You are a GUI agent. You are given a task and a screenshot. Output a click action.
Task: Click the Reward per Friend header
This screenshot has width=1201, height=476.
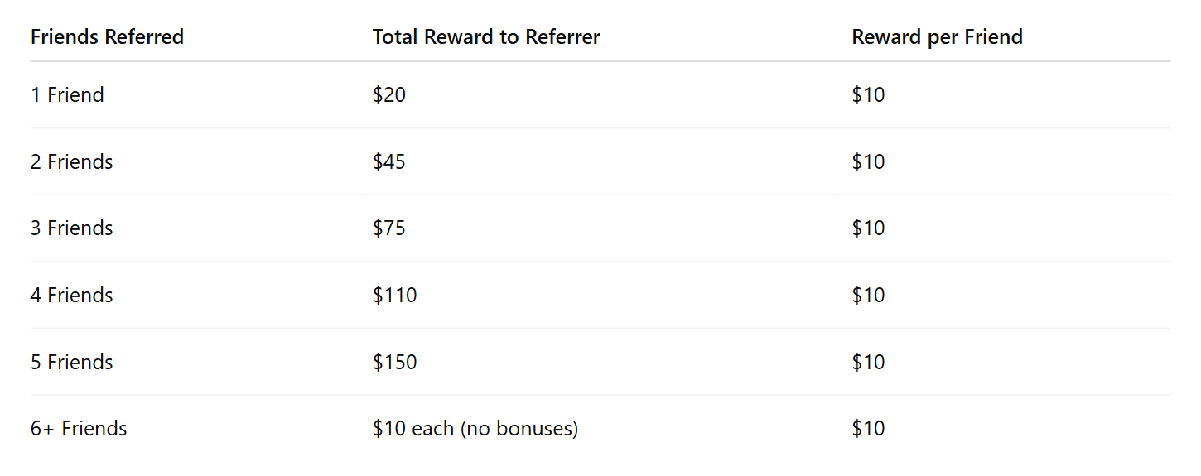937,37
